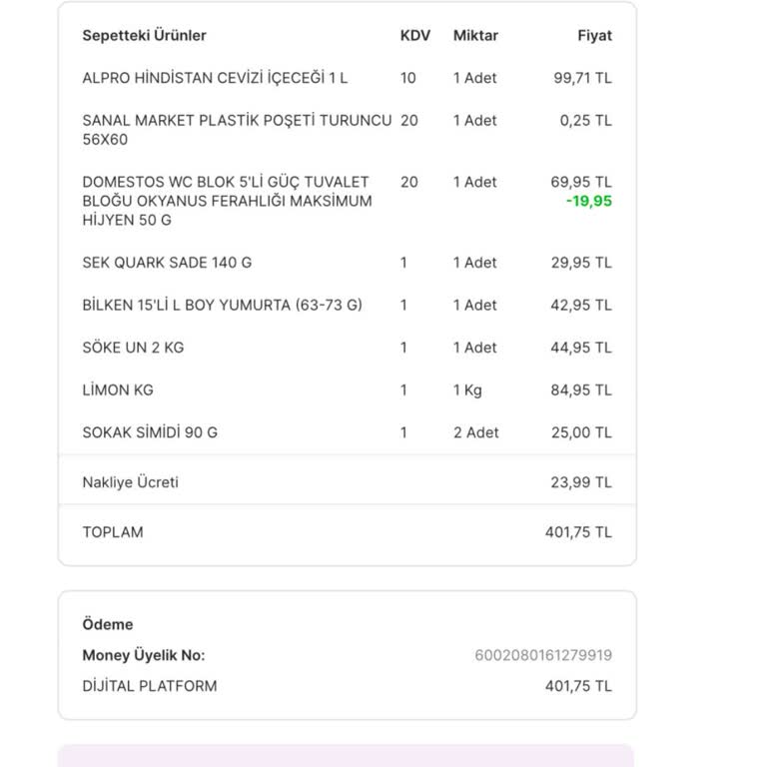Click the SÖKE UN 2 KG item
This screenshot has height=767, width=767.
[x=133, y=348]
